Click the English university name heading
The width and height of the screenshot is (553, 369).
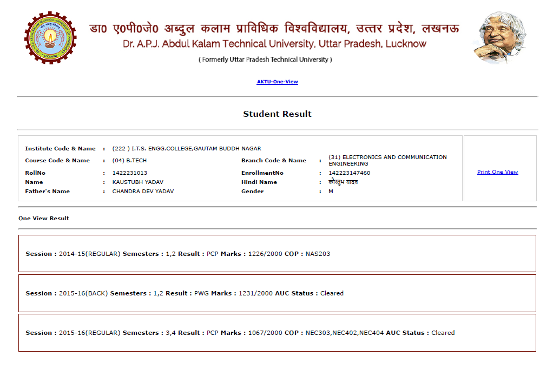tap(274, 44)
